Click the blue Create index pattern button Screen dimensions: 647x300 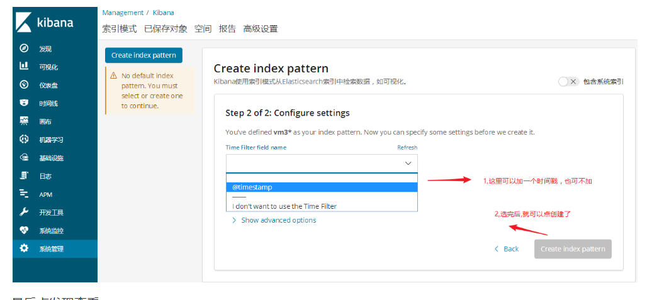pyautogui.click(x=143, y=55)
